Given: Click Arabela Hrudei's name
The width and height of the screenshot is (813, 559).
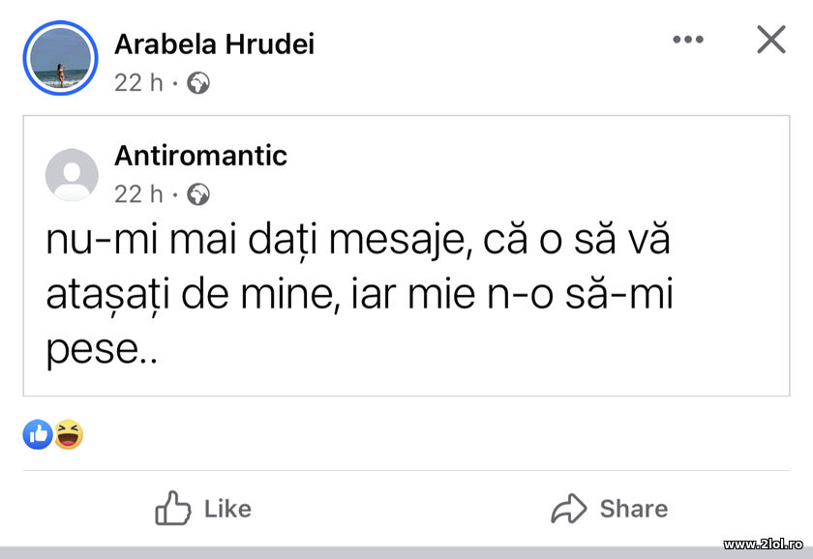Looking at the screenshot, I should click(x=216, y=43).
